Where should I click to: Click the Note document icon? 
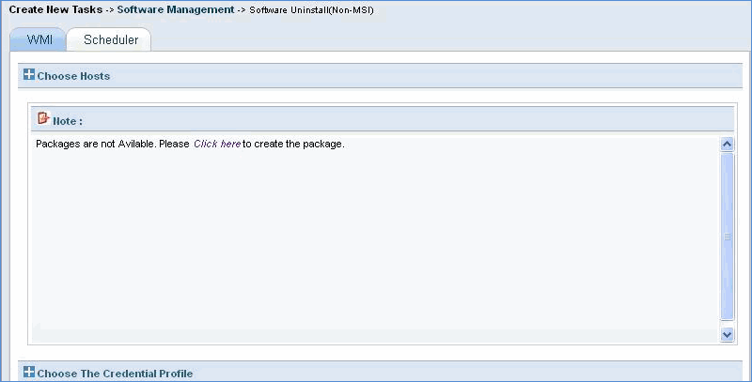43,119
